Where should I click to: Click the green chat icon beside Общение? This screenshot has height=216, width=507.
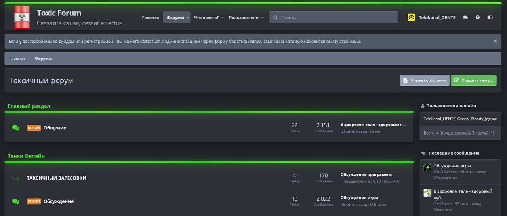pyautogui.click(x=15, y=128)
